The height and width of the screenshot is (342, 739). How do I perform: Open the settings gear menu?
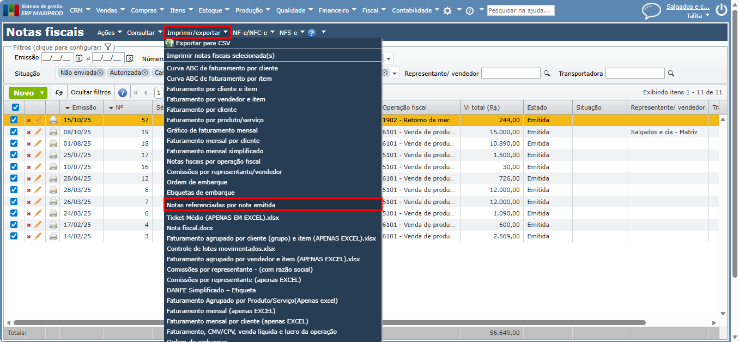tap(447, 11)
